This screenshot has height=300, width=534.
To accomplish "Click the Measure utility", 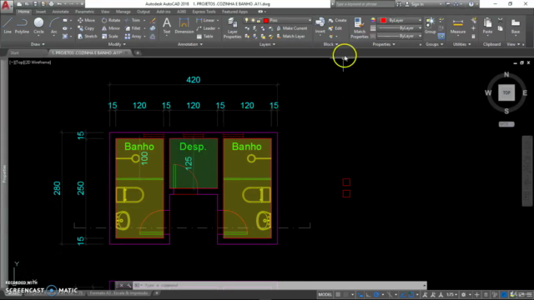I will tap(458, 26).
